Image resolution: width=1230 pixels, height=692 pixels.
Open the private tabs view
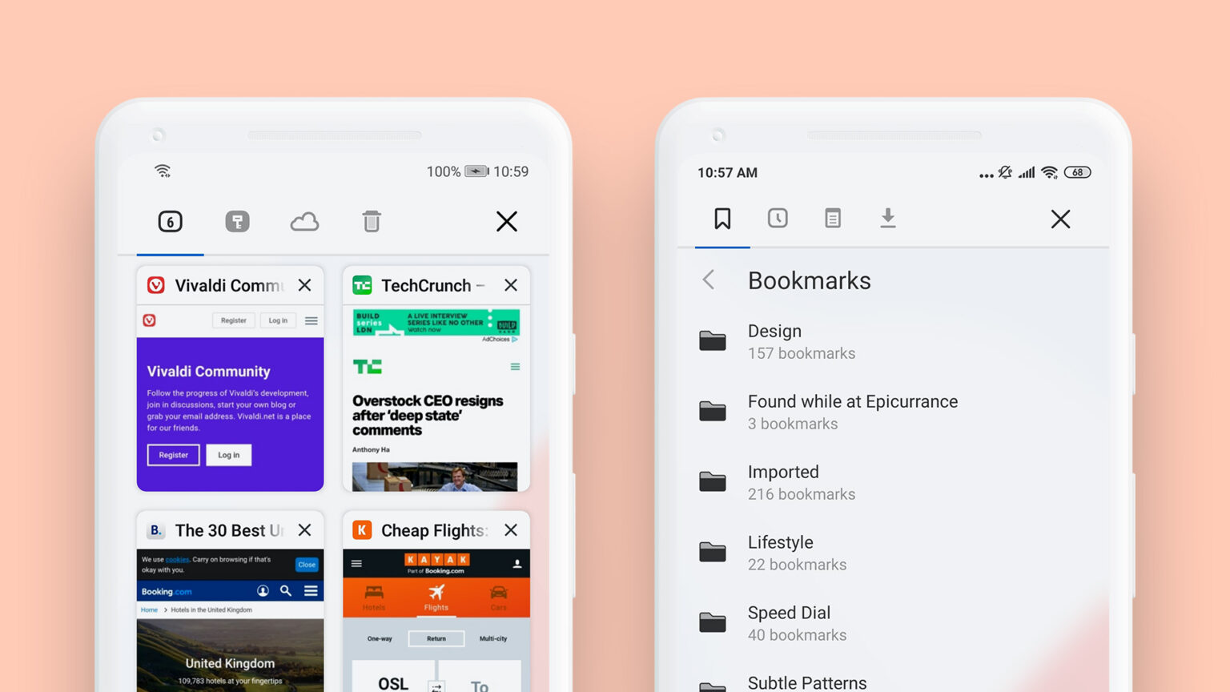coord(238,222)
